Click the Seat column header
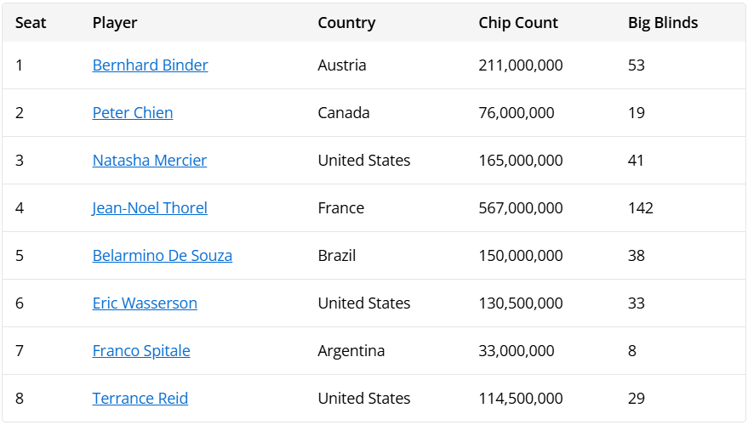Viewport: 748px width, 425px height. pyautogui.click(x=31, y=23)
